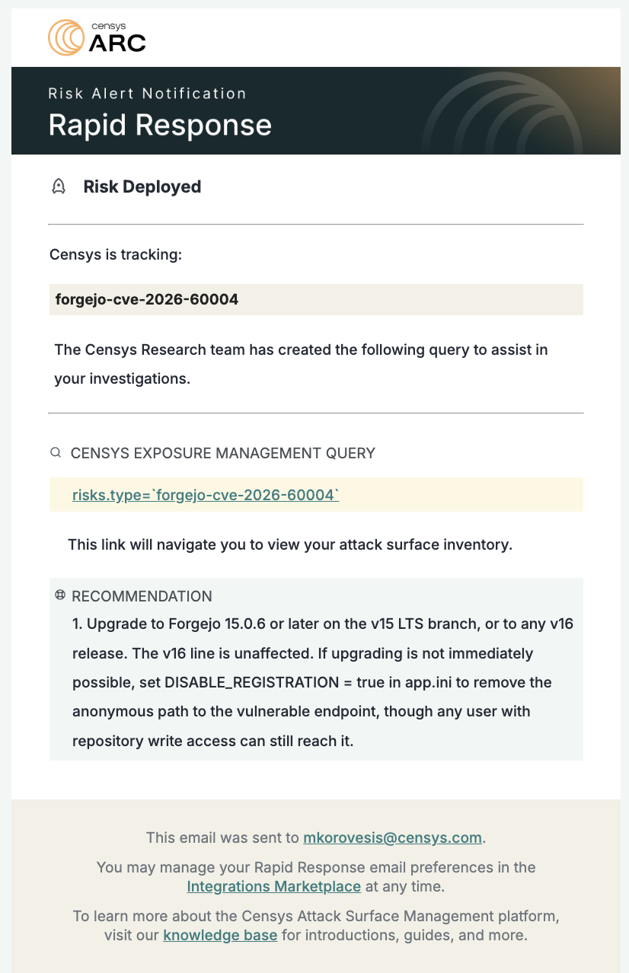The image size is (629, 973).
Task: Click the Forgejo 15.0.6 upgrade recommendation text
Action: tap(323, 682)
